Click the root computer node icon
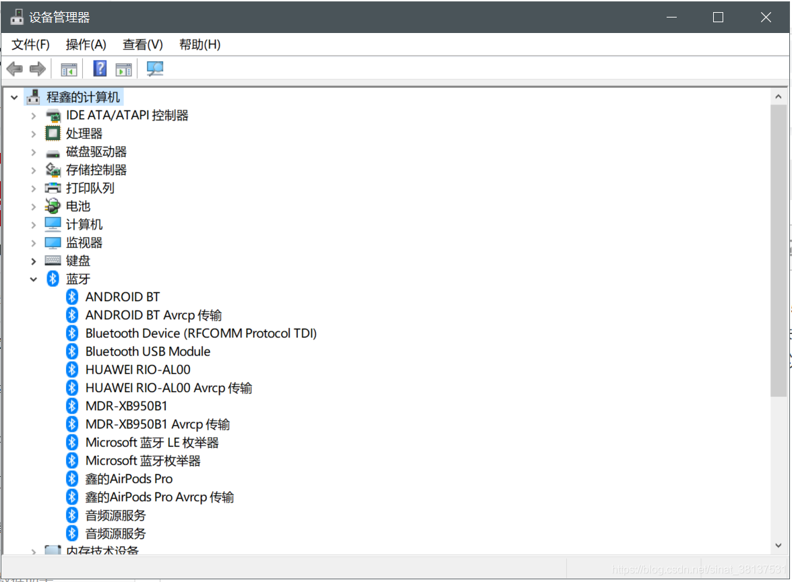 click(33, 96)
